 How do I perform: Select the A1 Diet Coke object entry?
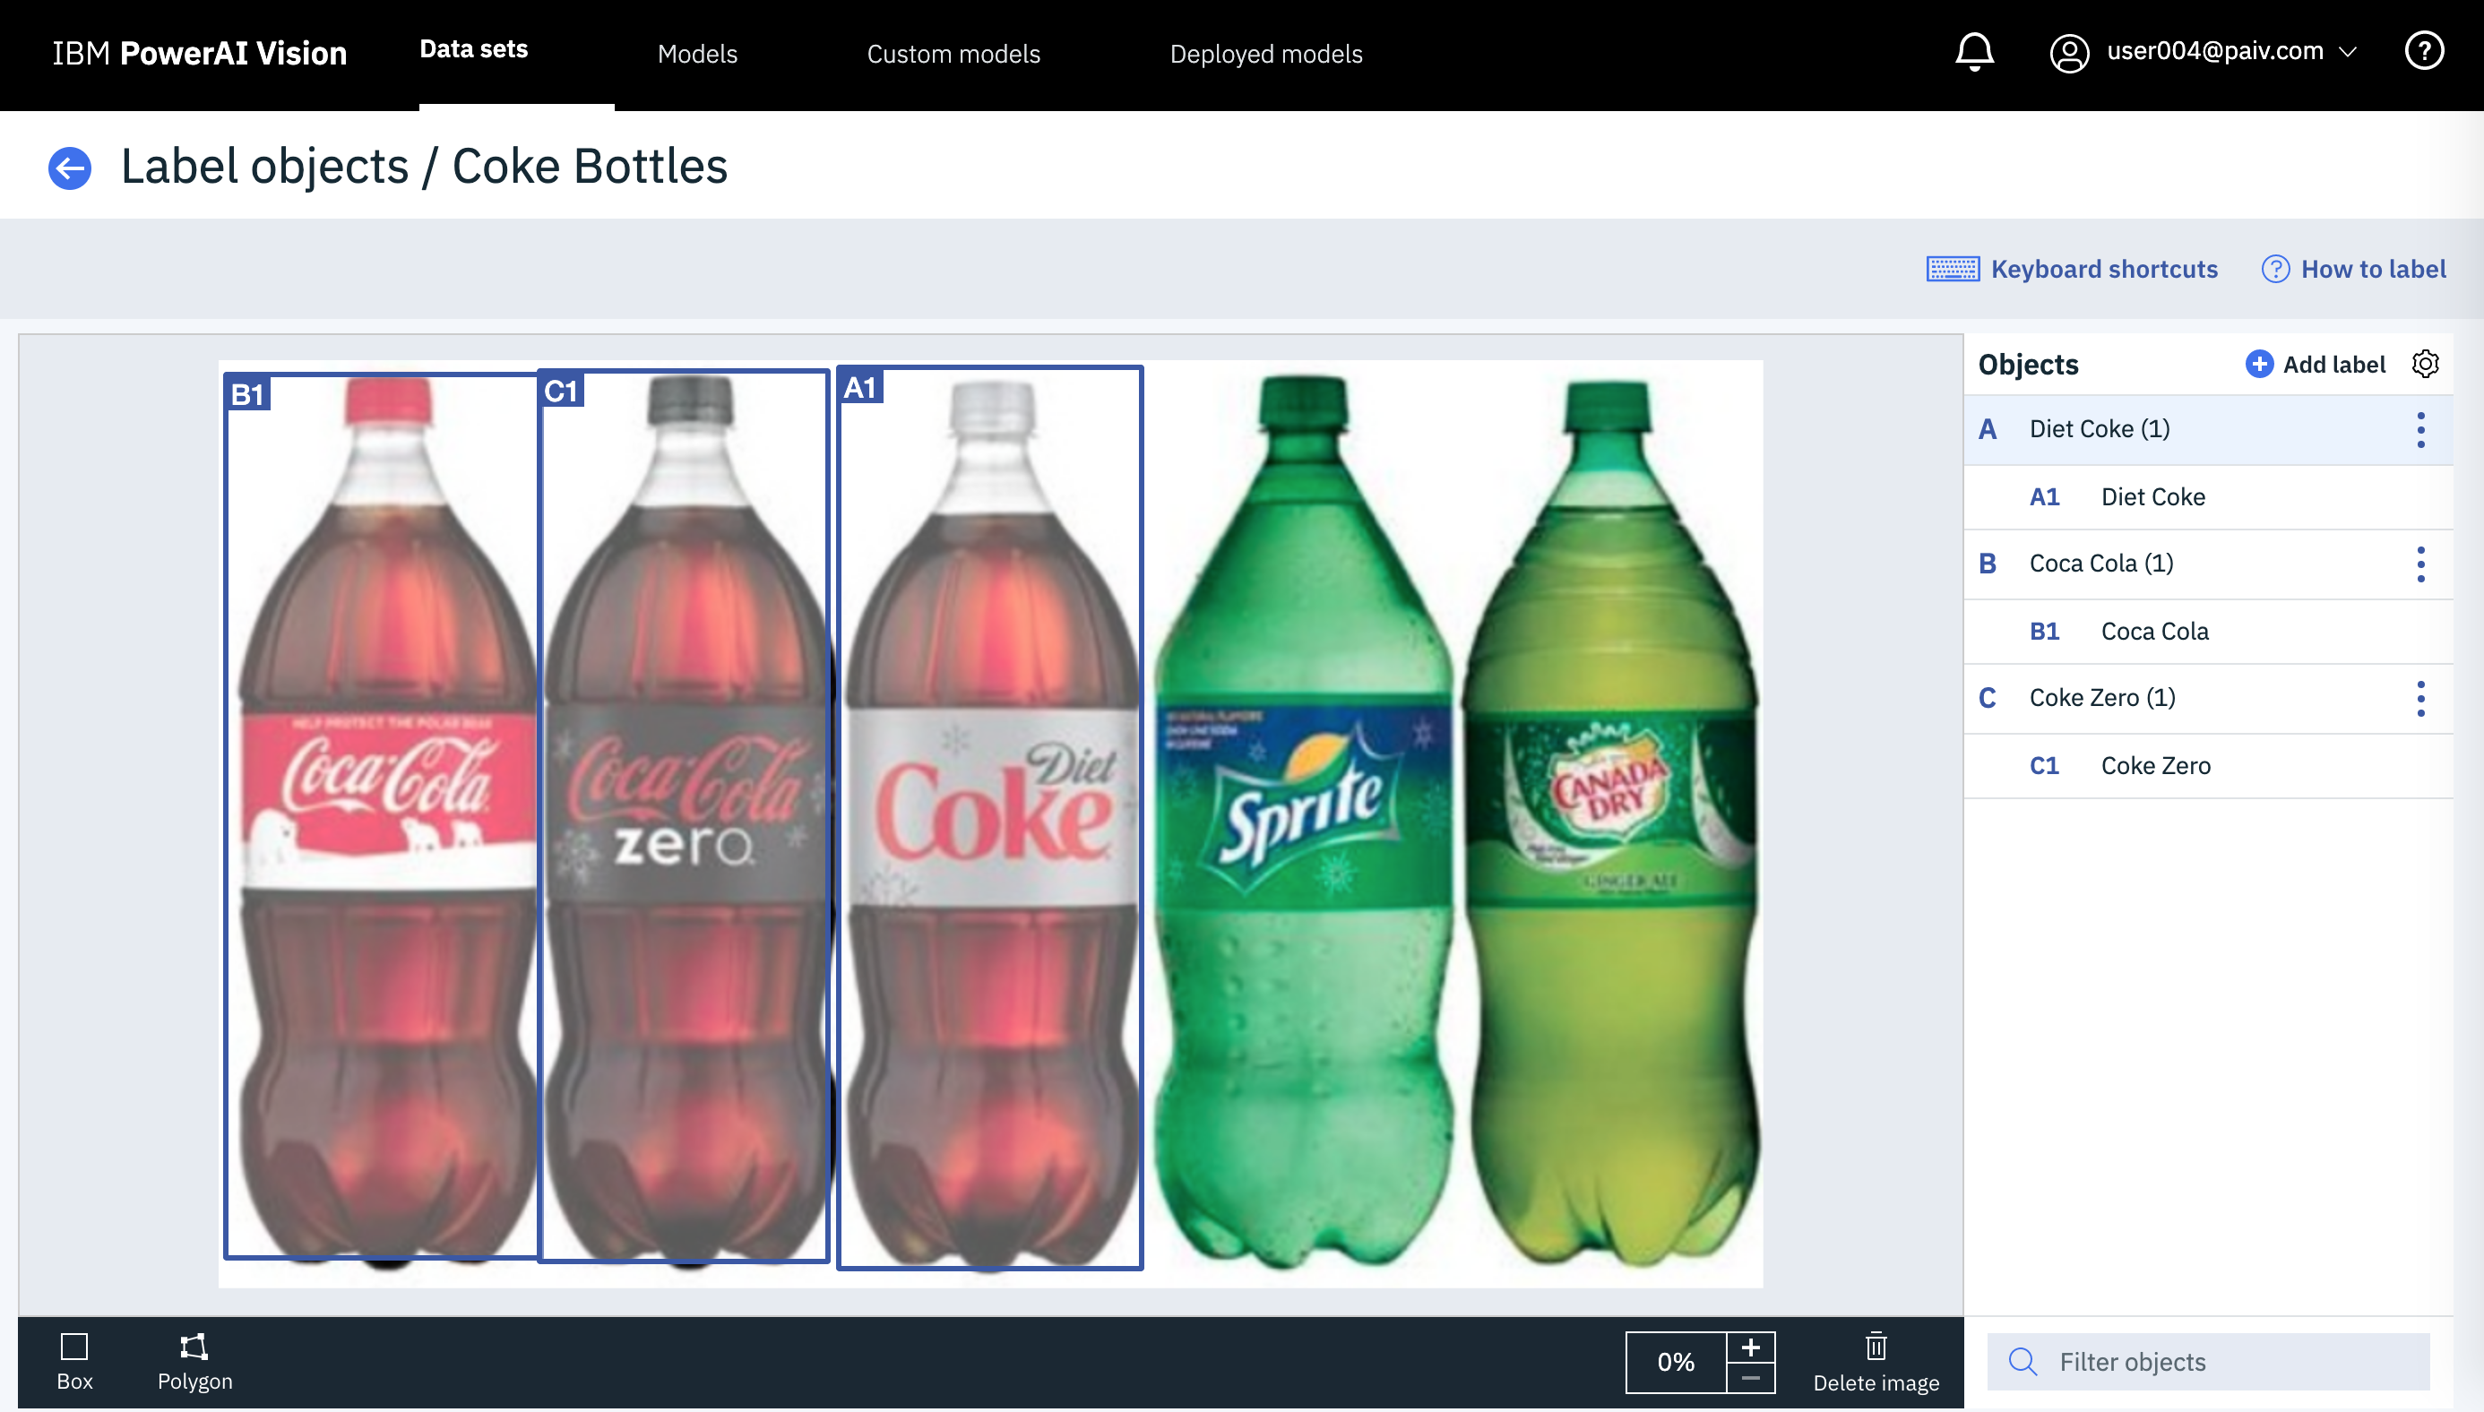2152,496
